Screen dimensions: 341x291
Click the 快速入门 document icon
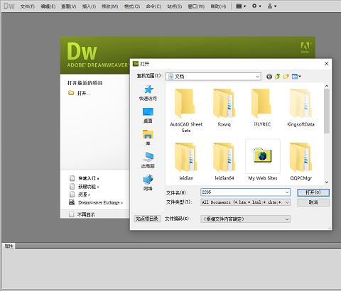click(x=72, y=178)
